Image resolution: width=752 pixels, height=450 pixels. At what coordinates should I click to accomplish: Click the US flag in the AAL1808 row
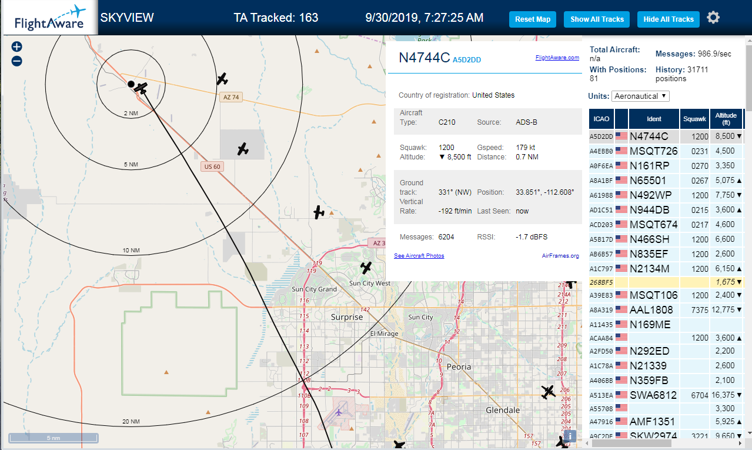click(x=621, y=309)
